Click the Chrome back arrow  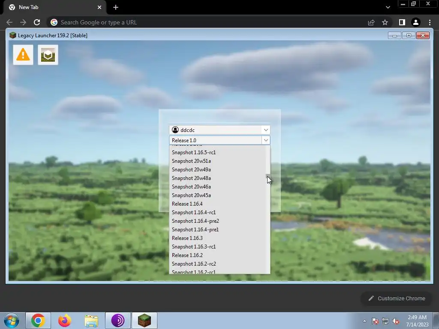click(9, 22)
